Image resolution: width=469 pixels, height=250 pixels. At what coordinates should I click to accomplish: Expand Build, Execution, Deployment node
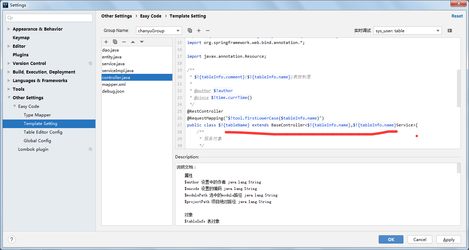[9, 72]
